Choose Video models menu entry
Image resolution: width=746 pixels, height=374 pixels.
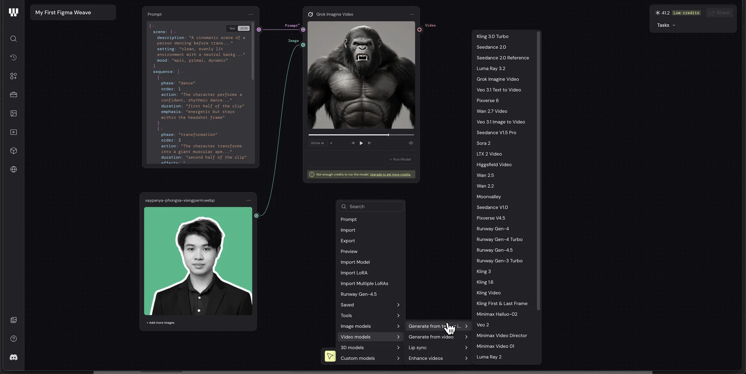pos(370,337)
